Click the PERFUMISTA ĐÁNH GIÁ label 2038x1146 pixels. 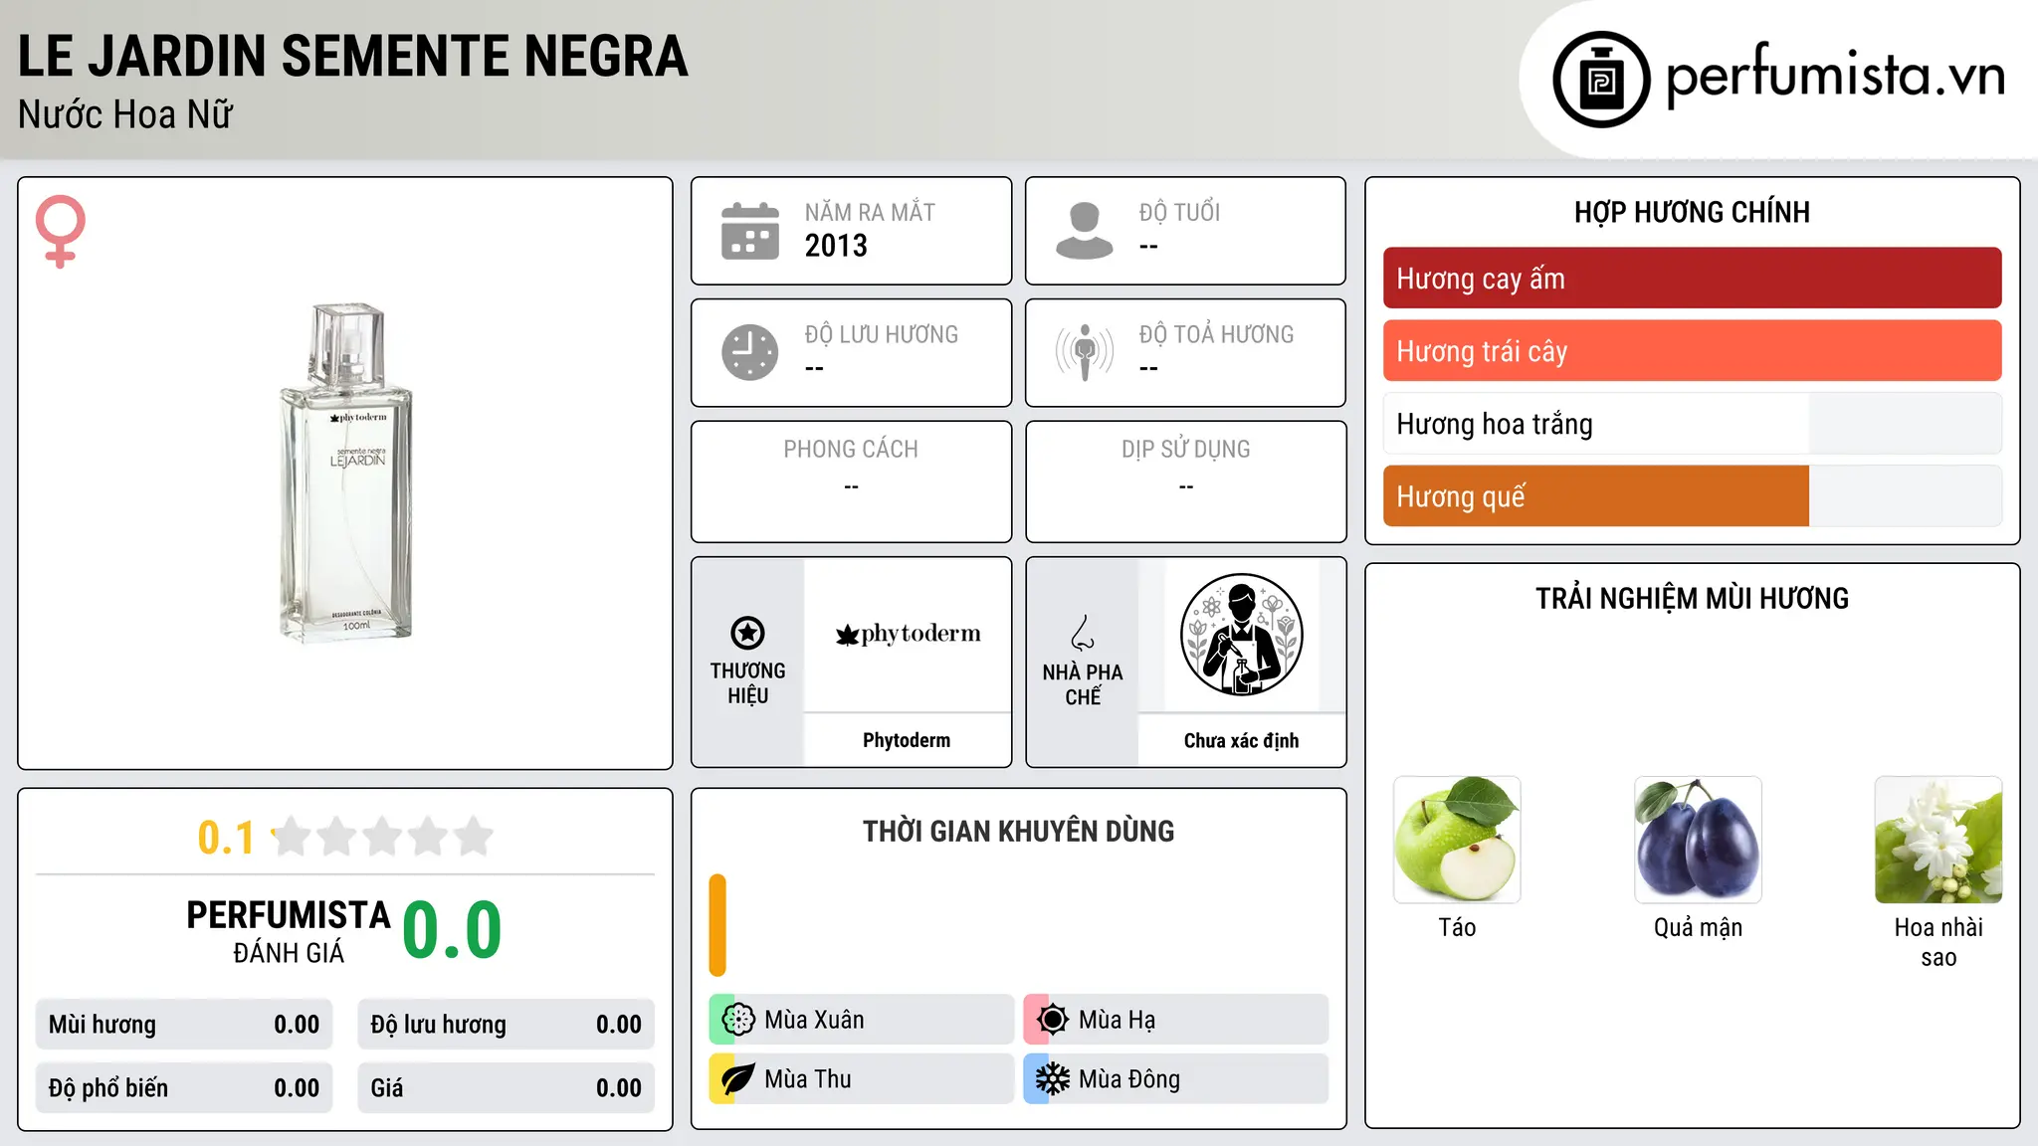click(x=289, y=931)
